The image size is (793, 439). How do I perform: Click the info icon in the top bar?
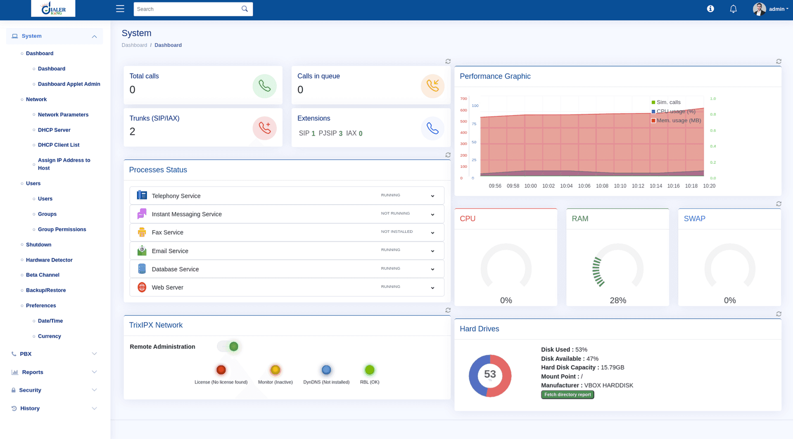710,8
